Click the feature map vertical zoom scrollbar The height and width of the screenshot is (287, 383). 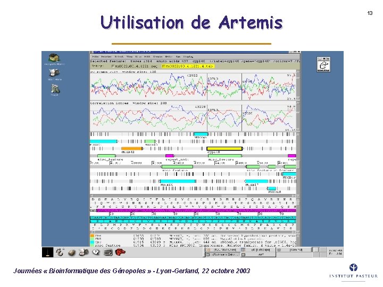pyautogui.click(x=298, y=164)
